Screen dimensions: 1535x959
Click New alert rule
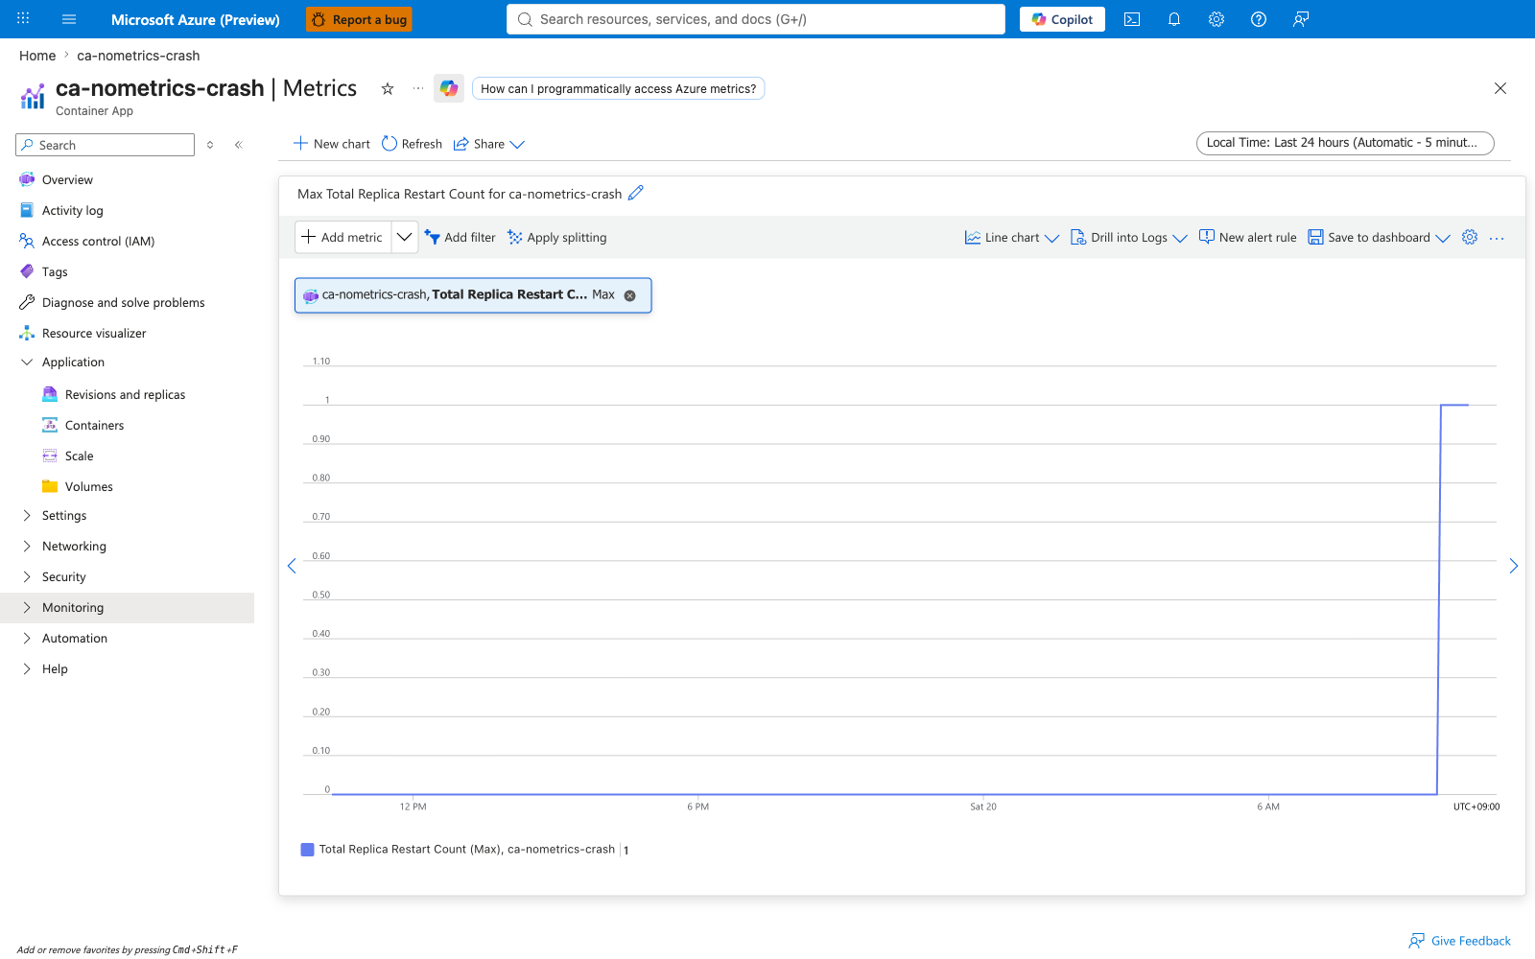coord(1247,237)
